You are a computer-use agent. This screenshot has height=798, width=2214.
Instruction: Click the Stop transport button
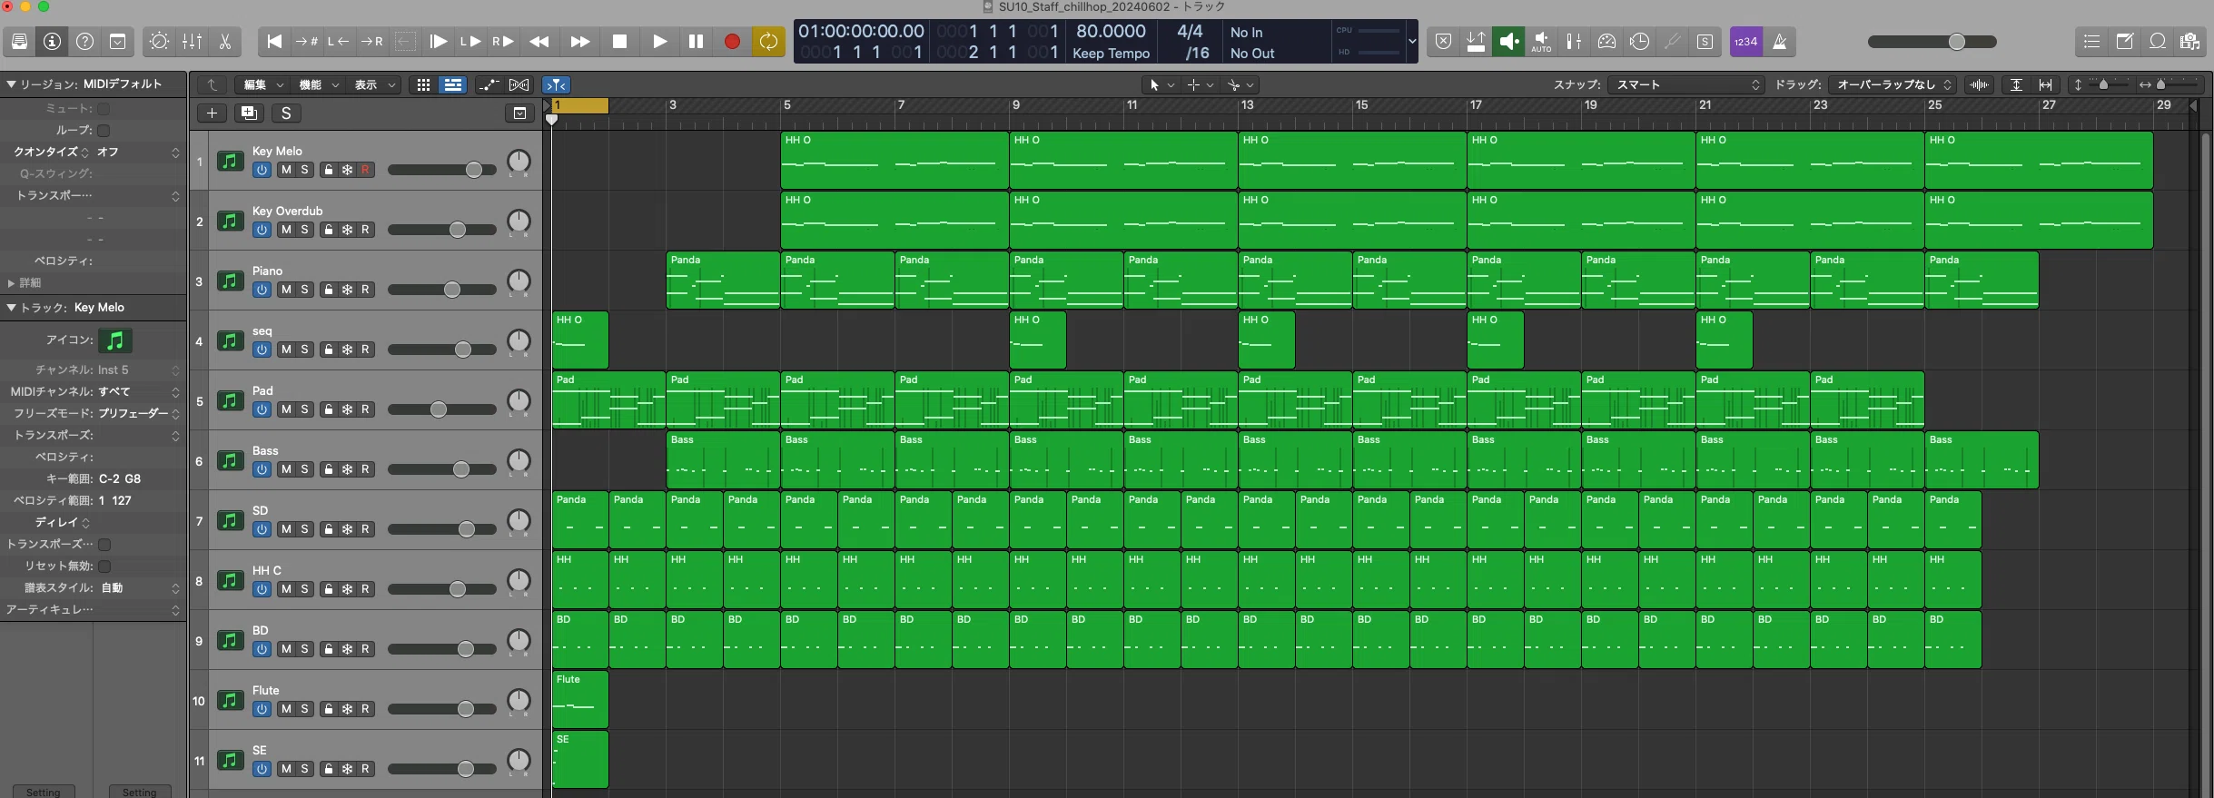619,42
